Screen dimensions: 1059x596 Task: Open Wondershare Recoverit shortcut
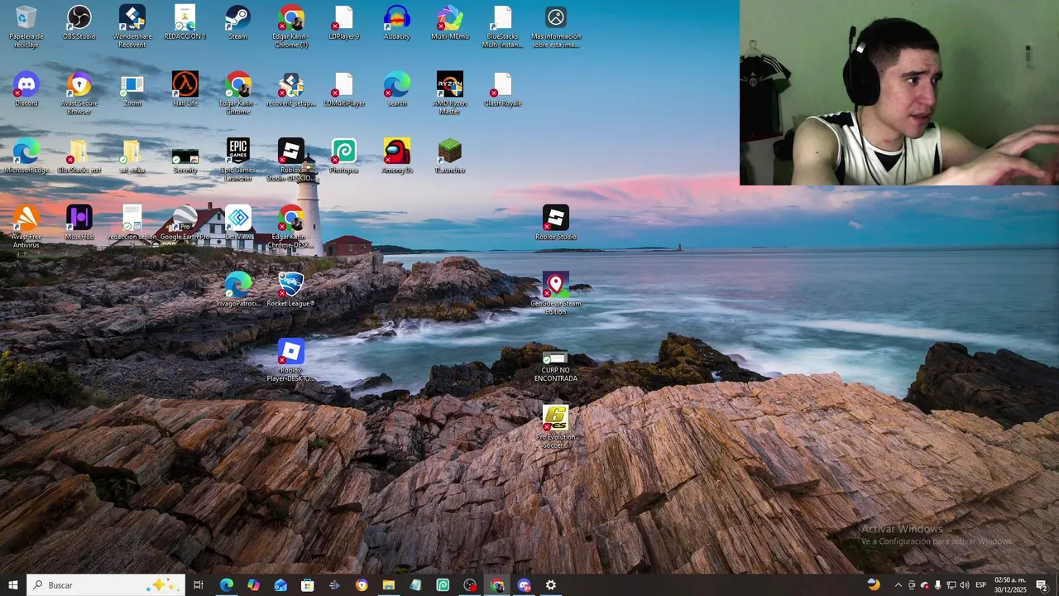[x=132, y=26]
